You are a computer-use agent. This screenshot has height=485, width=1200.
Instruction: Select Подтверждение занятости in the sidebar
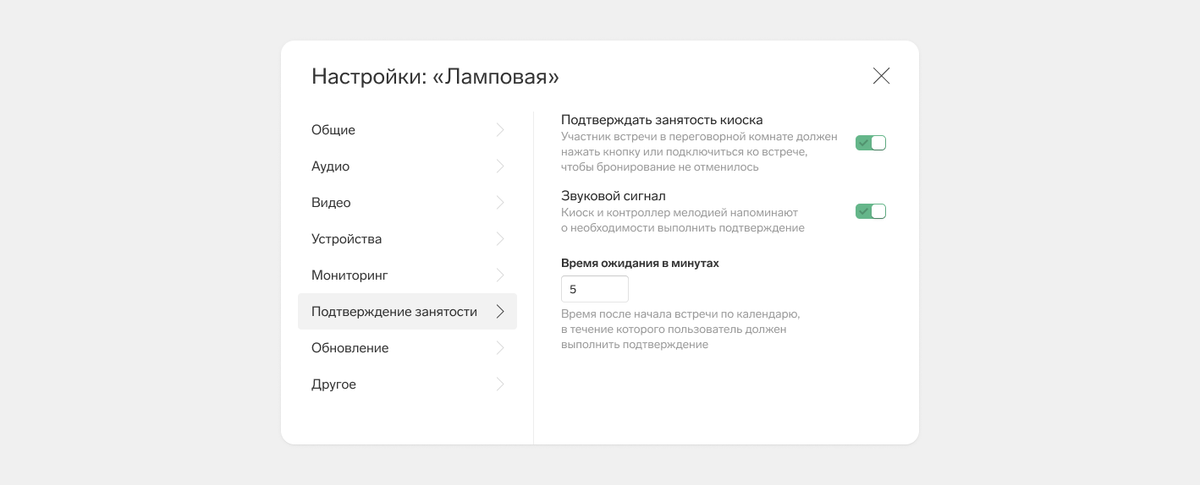(407, 312)
